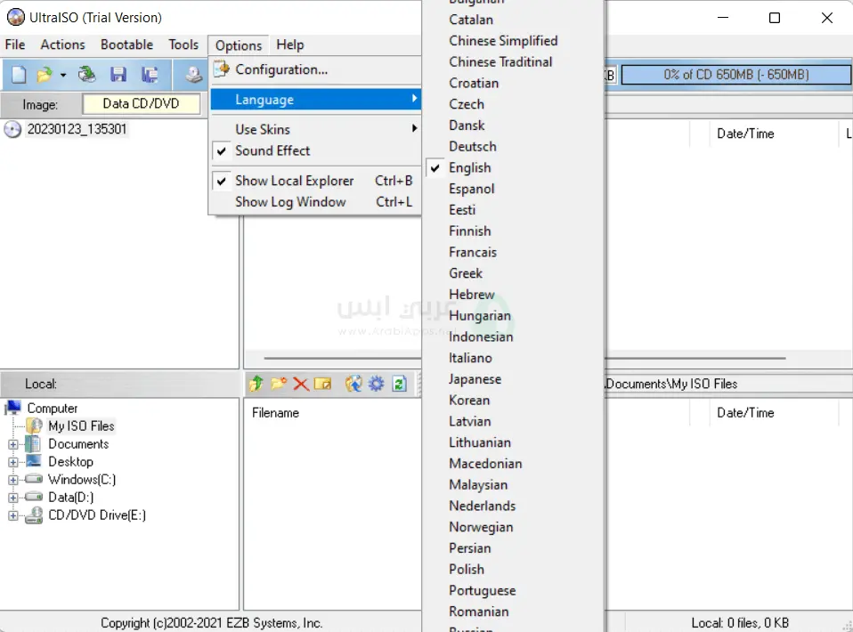Click the Open image folder icon

(x=45, y=75)
